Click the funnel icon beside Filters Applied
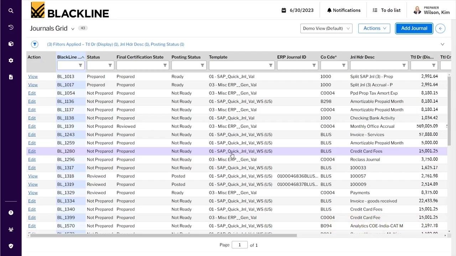Image resolution: width=456 pixels, height=256 pixels. coord(35,44)
